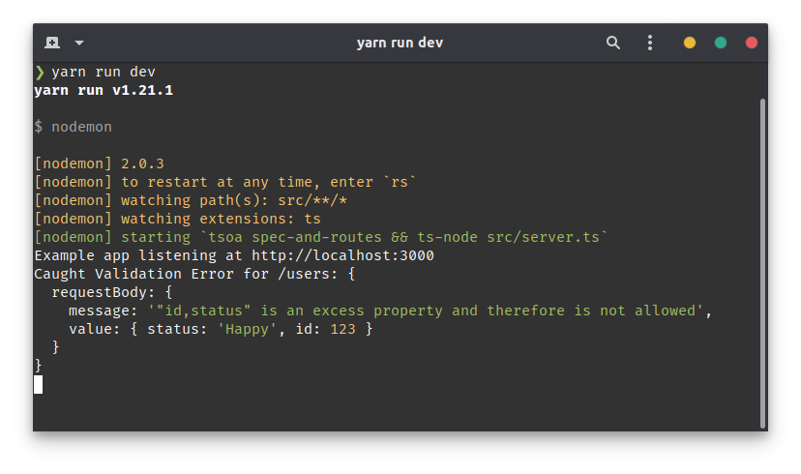Viewport: 801px width, 474px height.
Task: Click the http://localhost:3000 URL
Action: click(342, 255)
